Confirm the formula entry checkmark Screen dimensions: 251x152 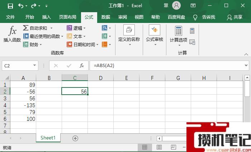69,66
